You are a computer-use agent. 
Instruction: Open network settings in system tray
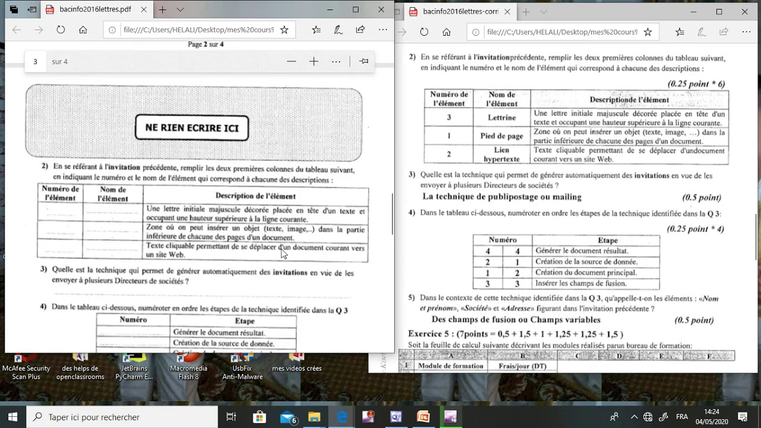point(648,417)
